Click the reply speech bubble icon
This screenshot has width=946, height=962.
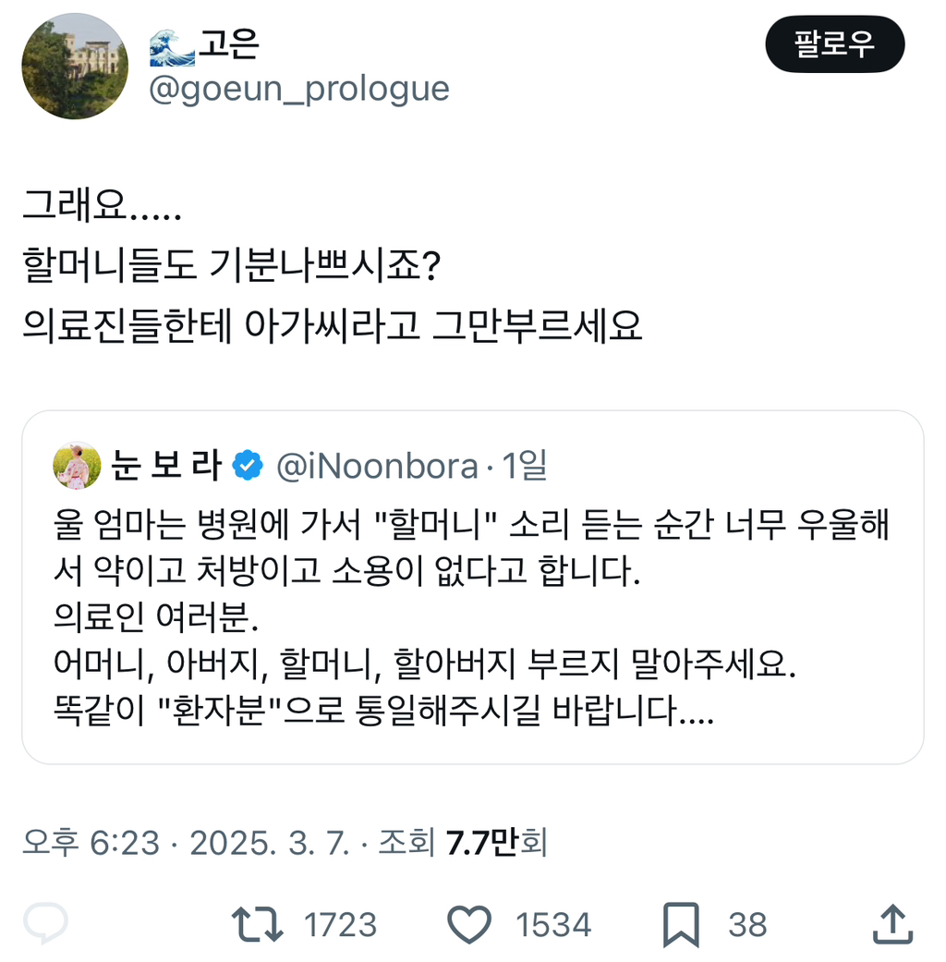(x=46, y=924)
